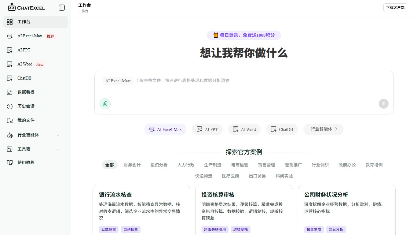This screenshot has height=235, width=417.
Task: Click the ChatDB sidebar icon
Action: [10, 78]
